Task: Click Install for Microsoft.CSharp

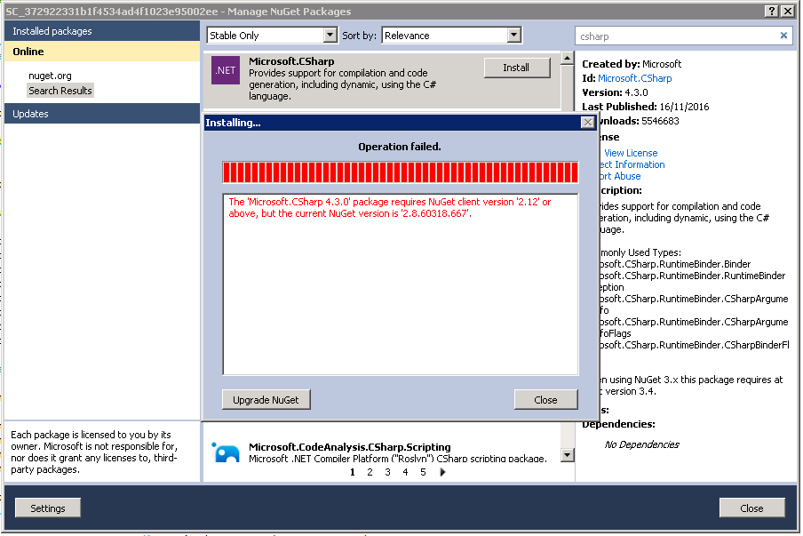Action: coord(517,68)
